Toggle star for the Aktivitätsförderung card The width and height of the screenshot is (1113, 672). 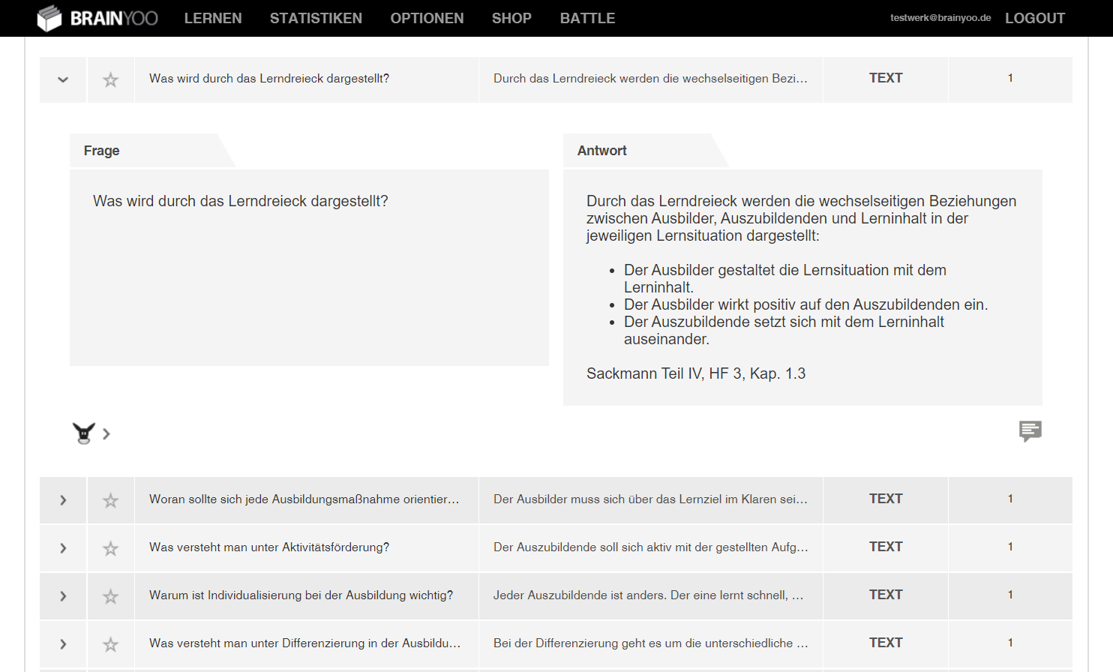click(110, 548)
